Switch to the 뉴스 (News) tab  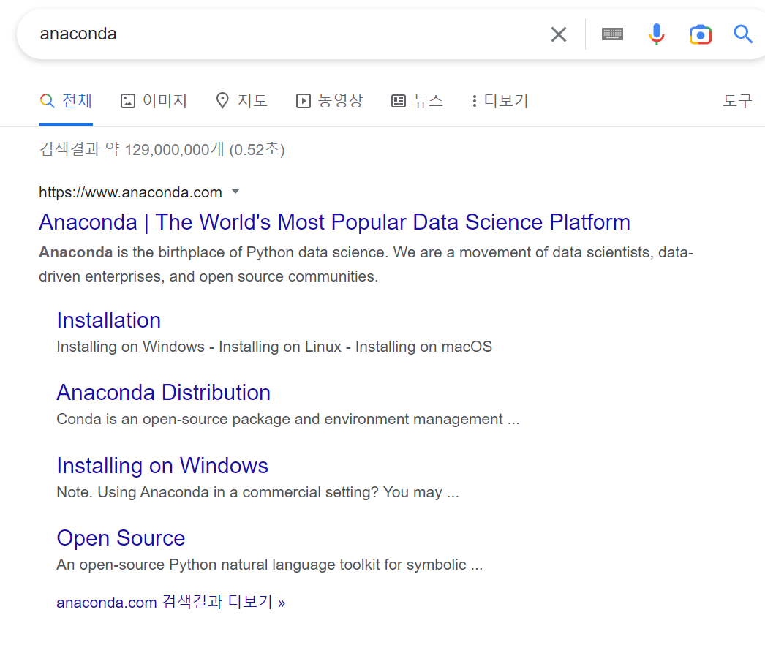pos(417,101)
